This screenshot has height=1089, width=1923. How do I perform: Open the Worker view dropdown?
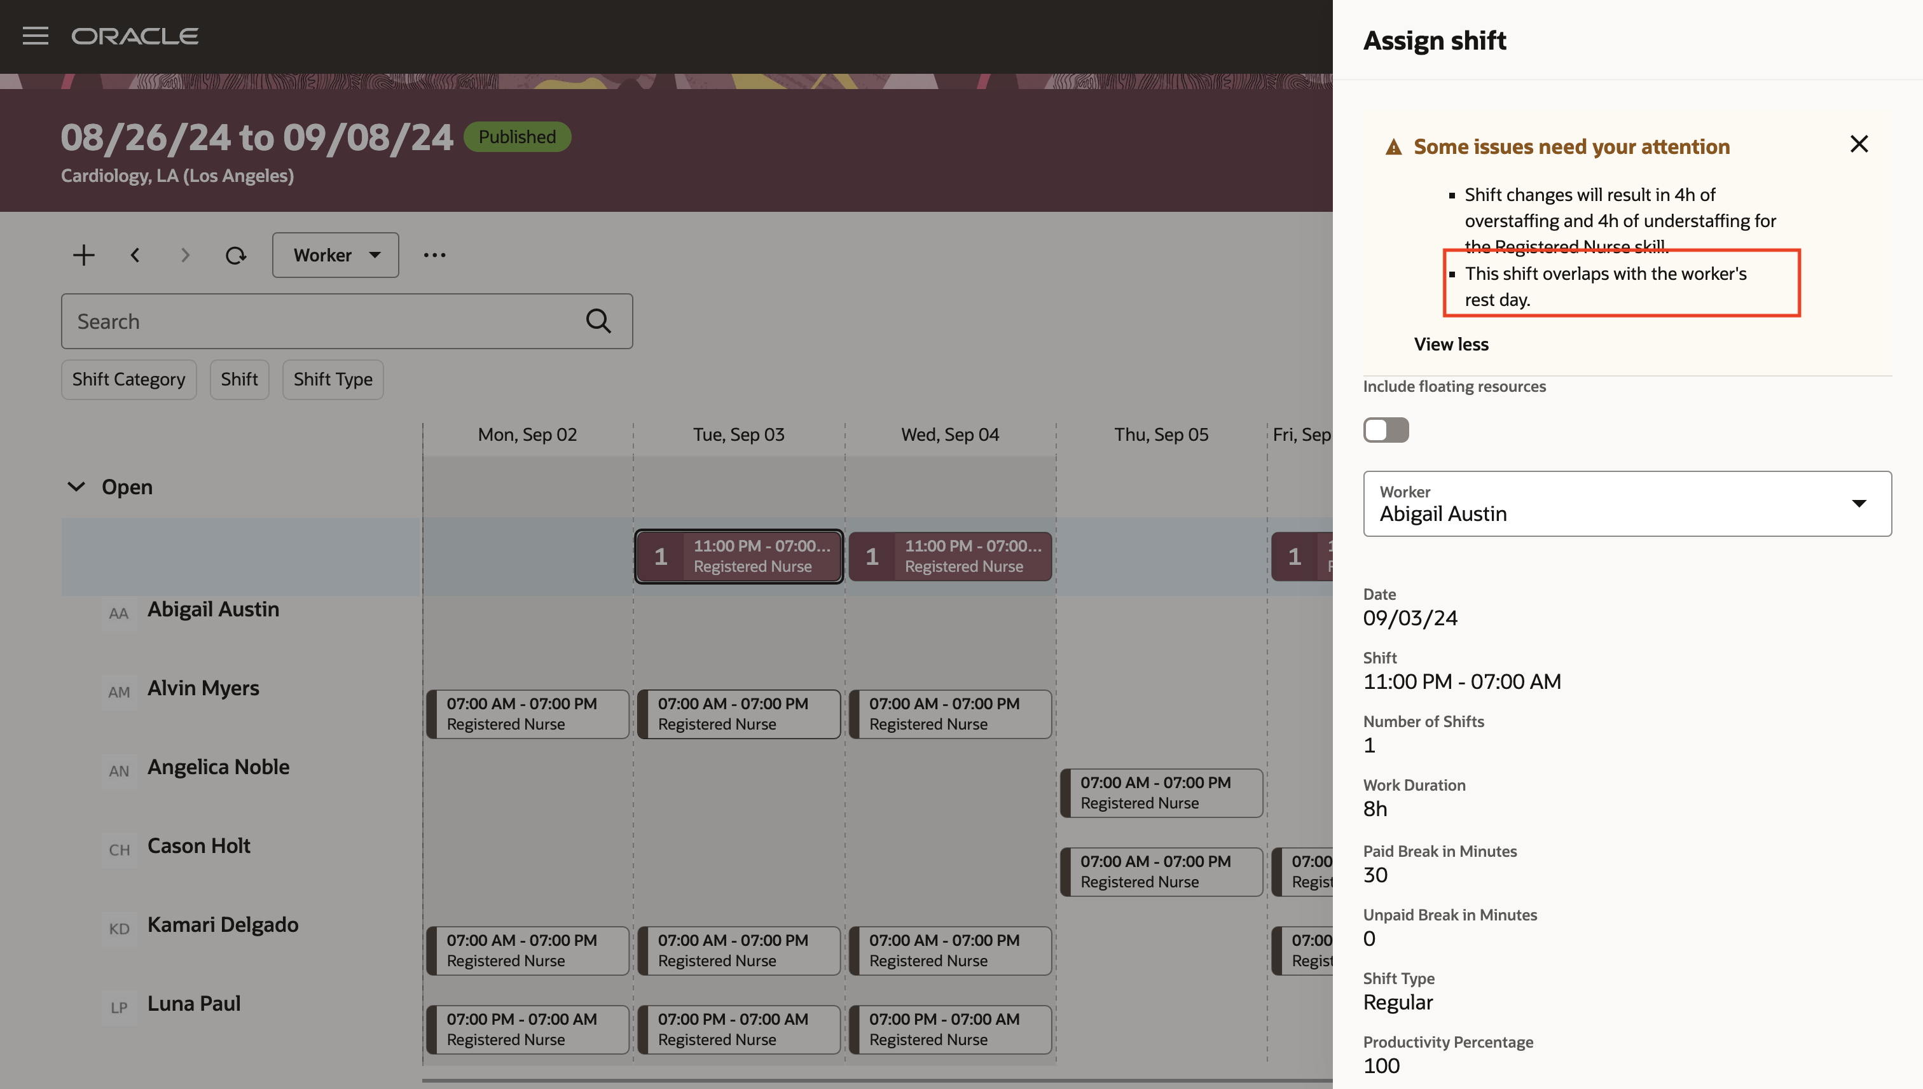[x=335, y=255]
